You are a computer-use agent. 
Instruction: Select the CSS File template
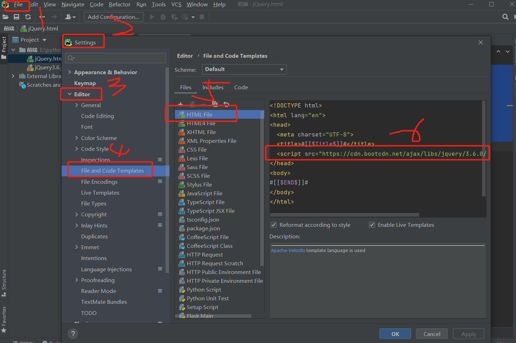(x=197, y=150)
